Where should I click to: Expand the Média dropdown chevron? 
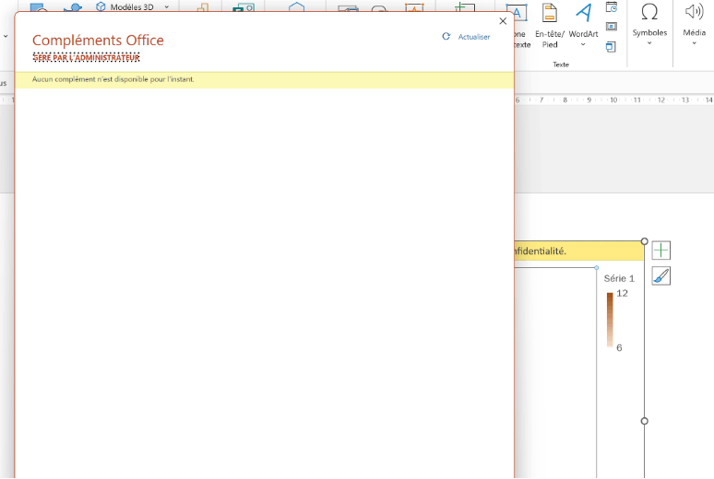click(694, 43)
